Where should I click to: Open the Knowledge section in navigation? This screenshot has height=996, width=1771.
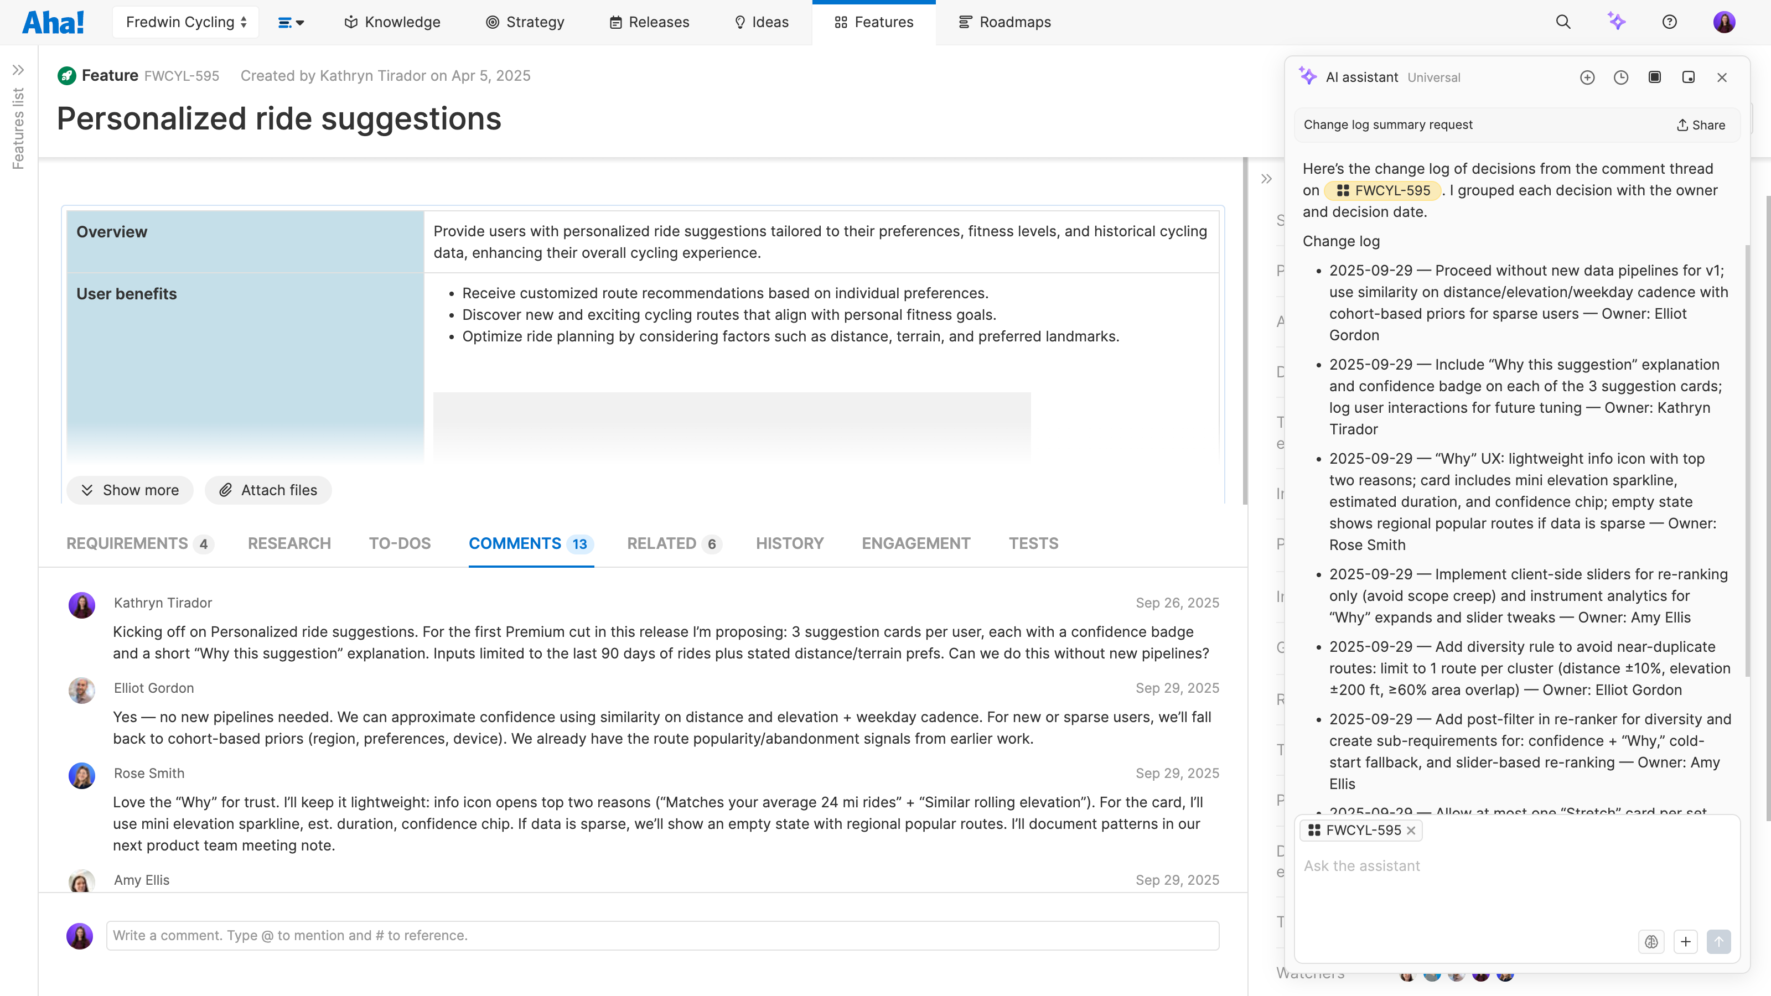(x=392, y=22)
